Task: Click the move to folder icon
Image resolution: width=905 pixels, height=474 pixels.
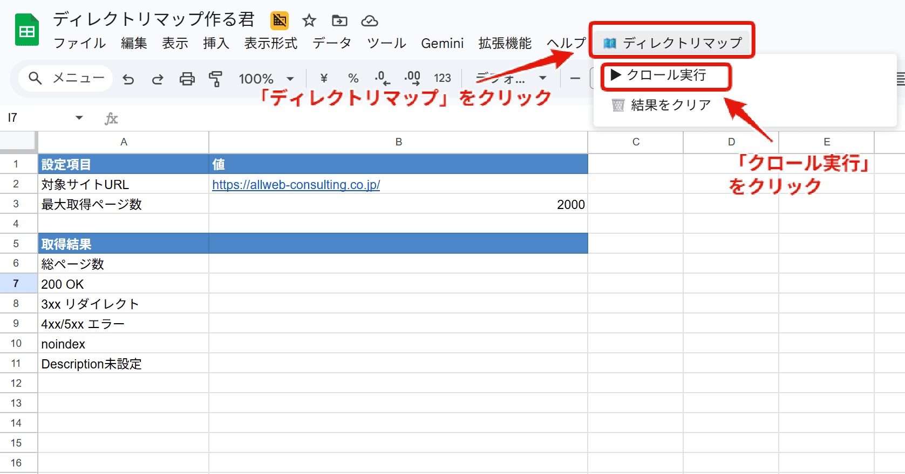Action: 339,21
